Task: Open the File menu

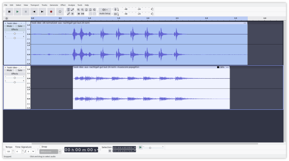Action: pos(6,5)
